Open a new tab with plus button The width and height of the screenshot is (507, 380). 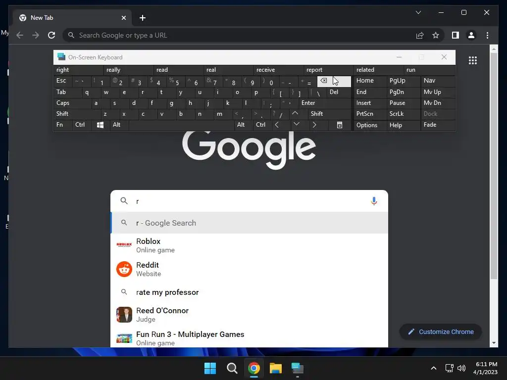[x=143, y=18]
